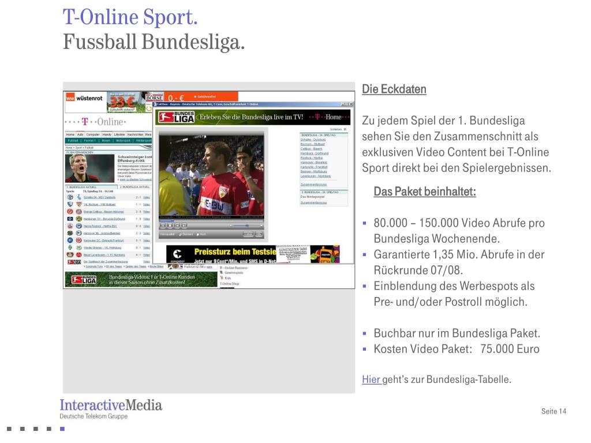Switch to the Motorsport sports sub-tab
This screenshot has width=591, height=443.
(x=124, y=141)
